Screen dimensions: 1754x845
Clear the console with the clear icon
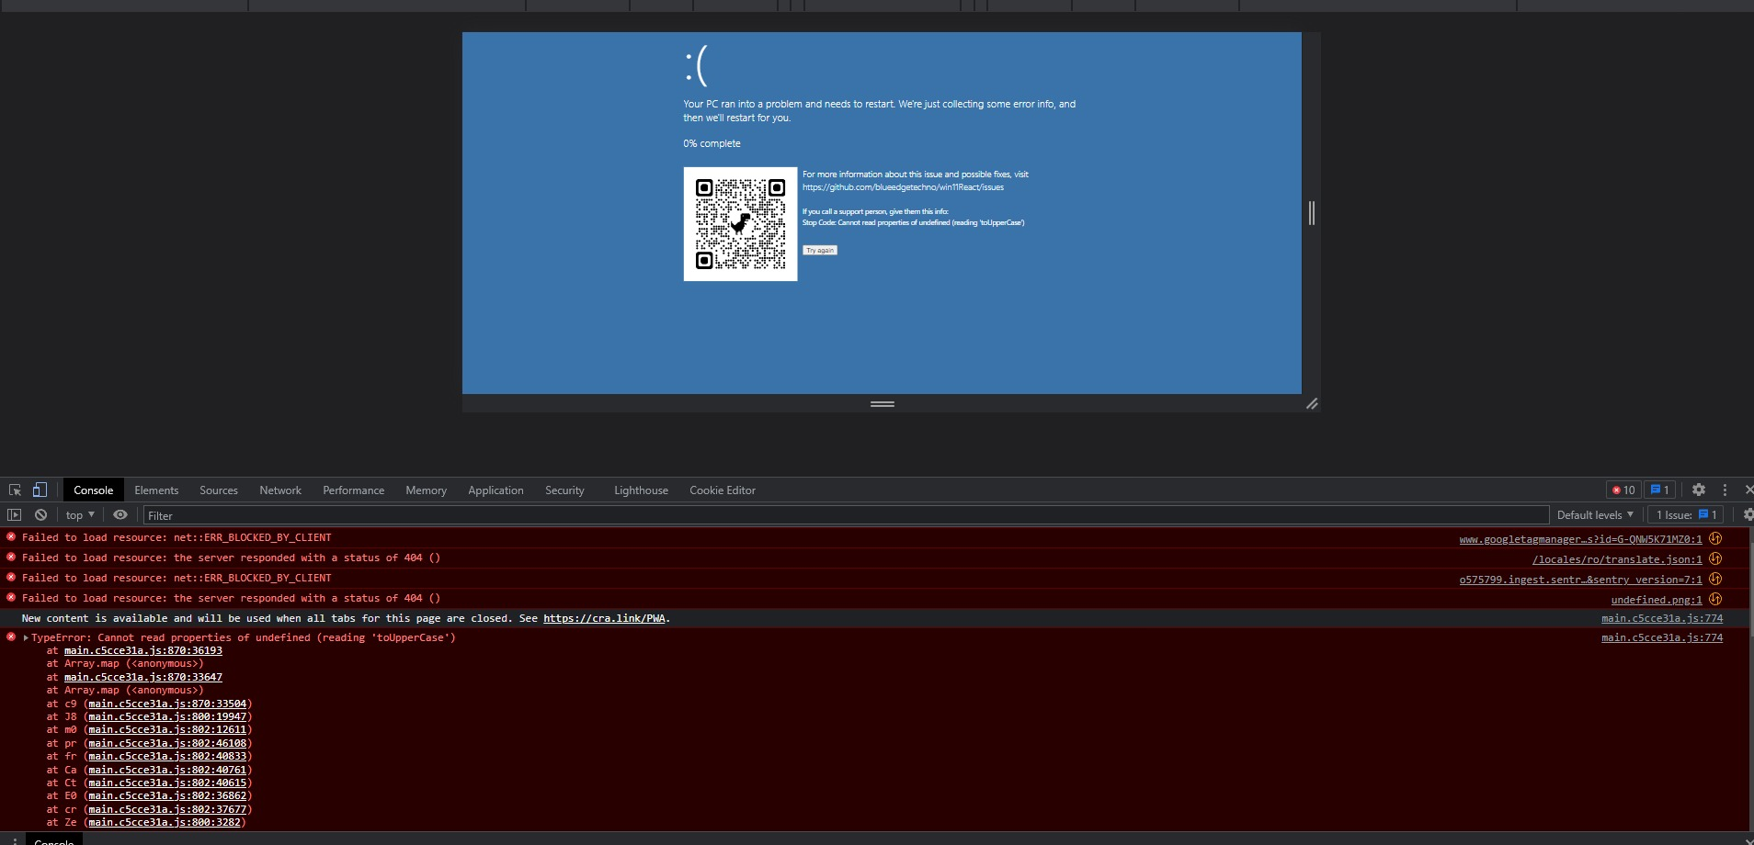(x=40, y=514)
